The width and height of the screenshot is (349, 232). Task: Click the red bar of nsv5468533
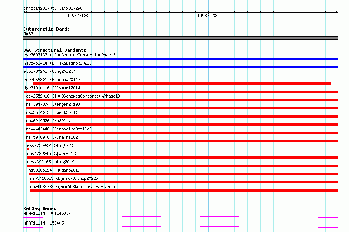(x=184, y=182)
